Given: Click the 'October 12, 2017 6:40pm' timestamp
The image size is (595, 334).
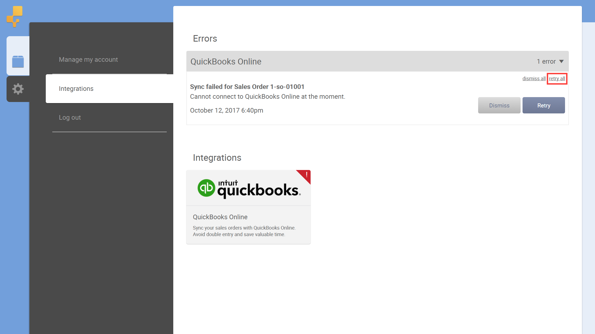Looking at the screenshot, I should tap(227, 110).
